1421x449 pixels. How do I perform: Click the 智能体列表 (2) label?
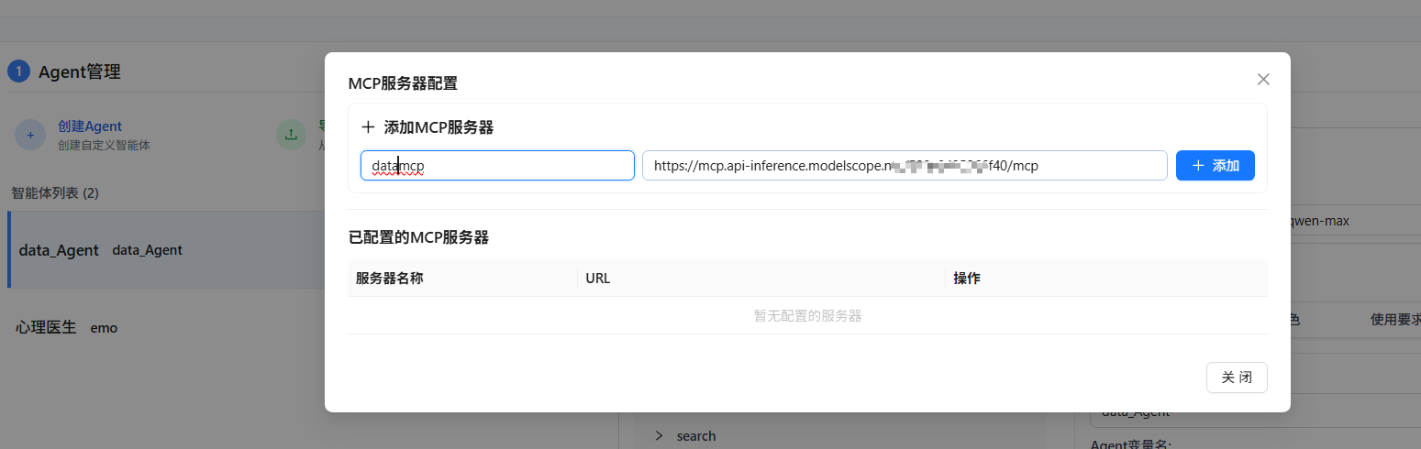(x=55, y=193)
